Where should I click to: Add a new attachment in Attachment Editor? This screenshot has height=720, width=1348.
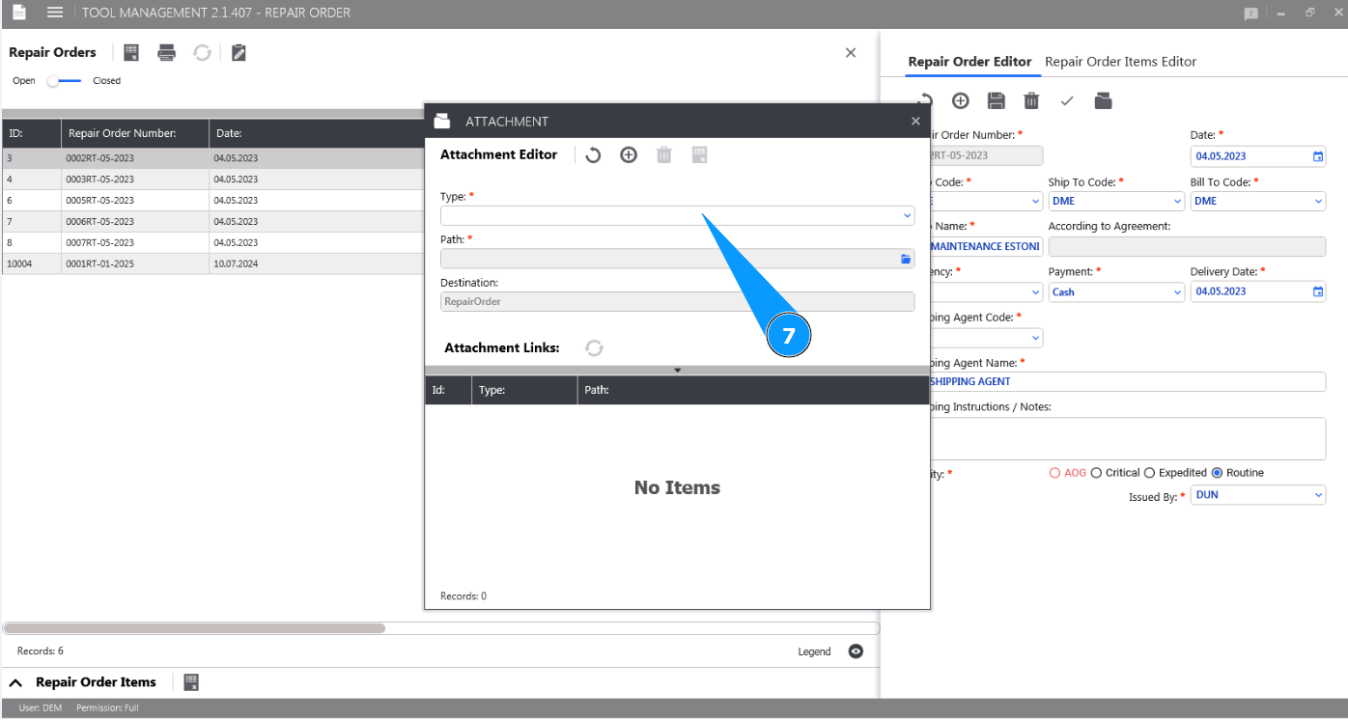[x=629, y=154]
